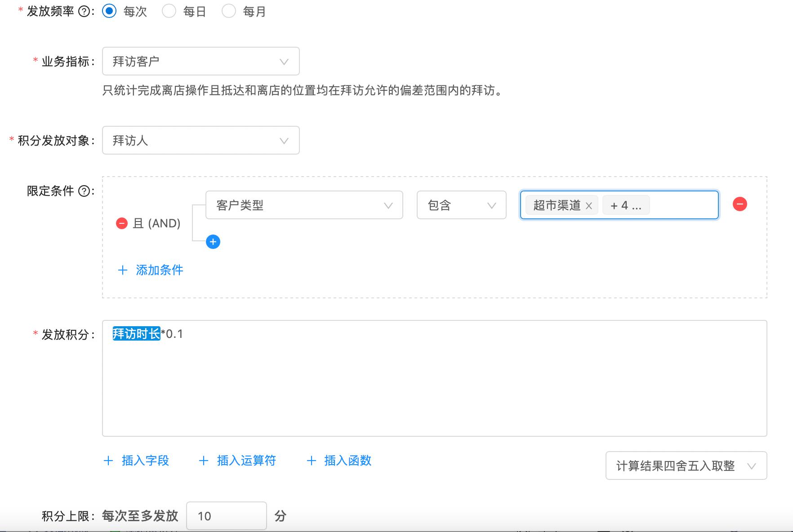Viewport: 793px width, 532px height.
Task: Open the 业务指标 dropdown
Action: [x=200, y=62]
